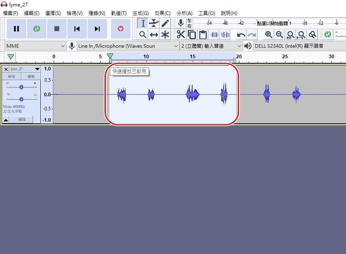Copy selection with the Copy icon
Screen dimensions: 346x254
(x=192, y=35)
